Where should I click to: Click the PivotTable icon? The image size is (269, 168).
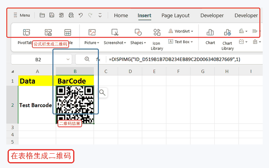(26, 32)
